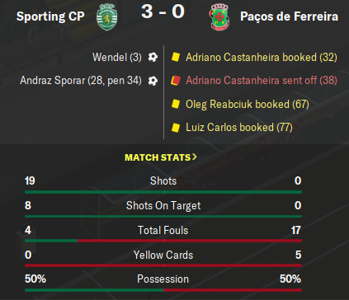This screenshot has width=349, height=300.
Task: Click Oleg Reabciuk booked (67) event
Action: [248, 105]
